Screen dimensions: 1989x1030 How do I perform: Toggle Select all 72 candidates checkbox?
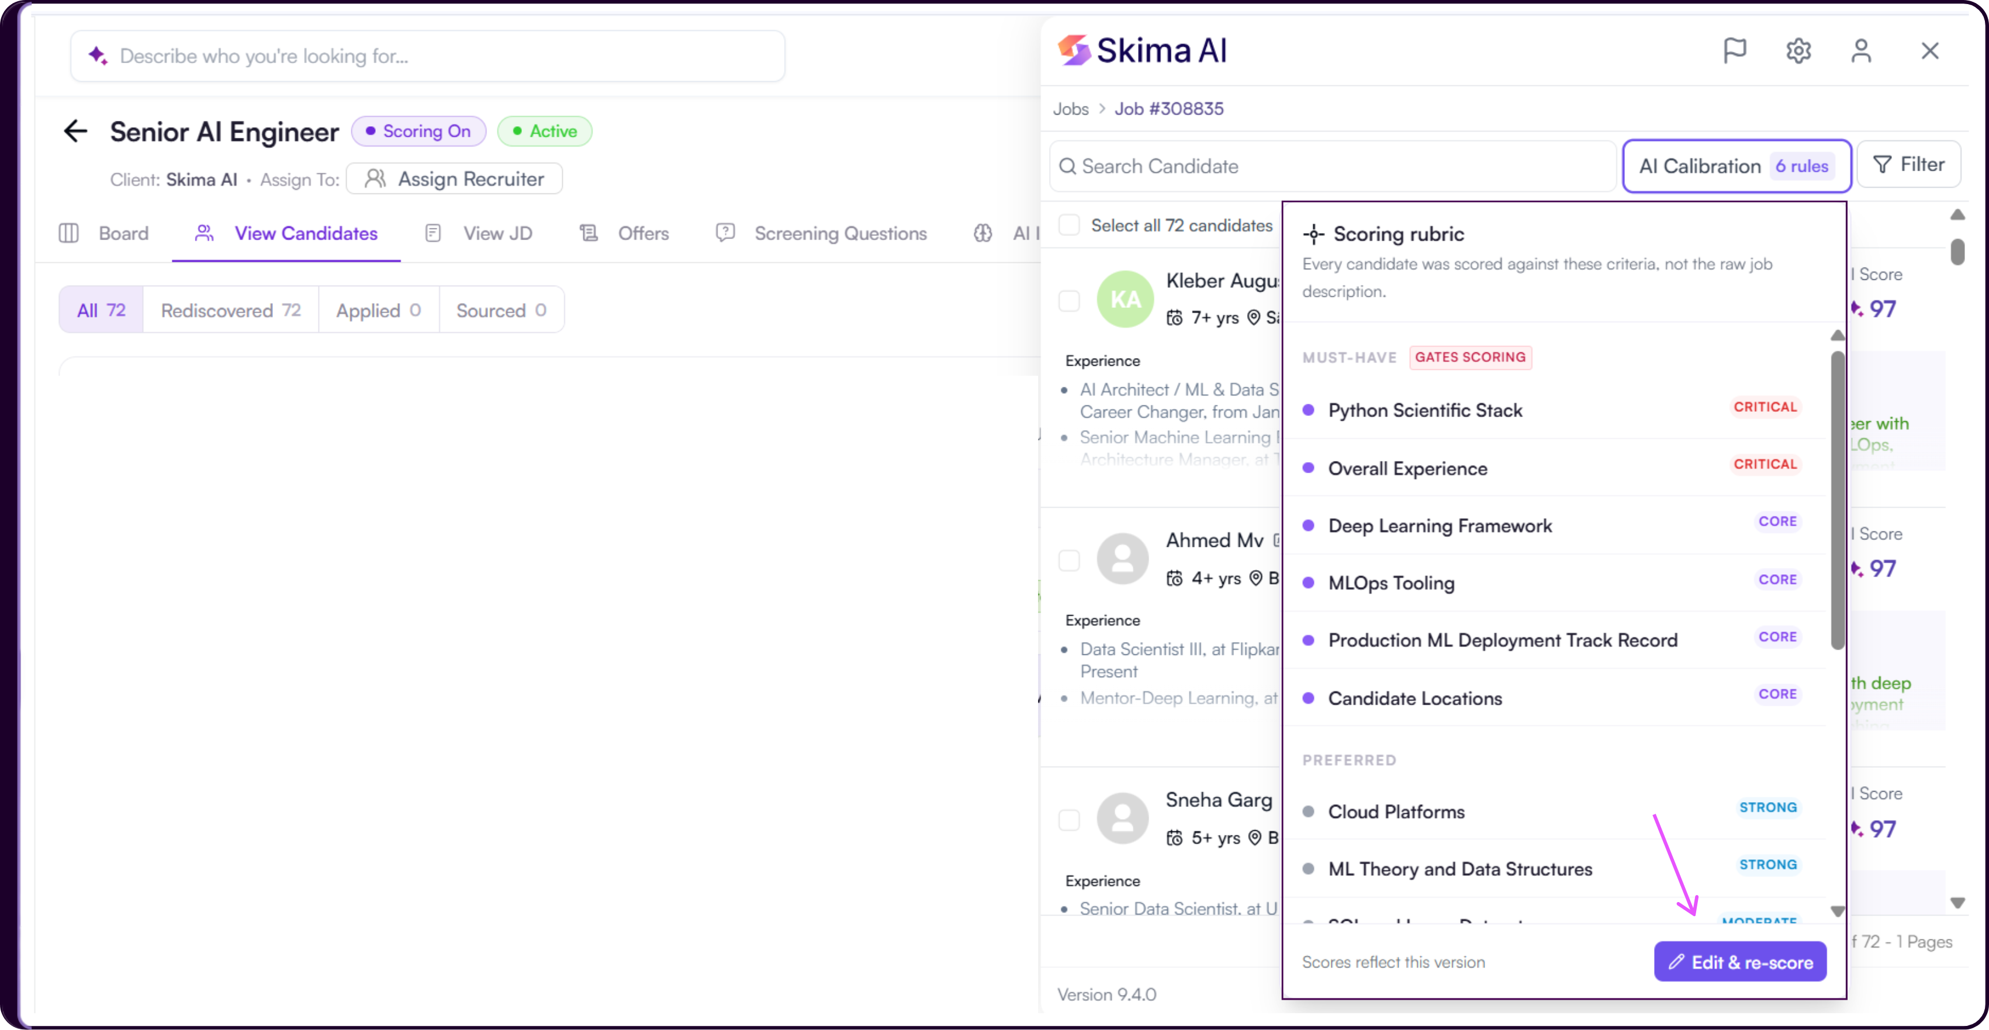point(1070,224)
